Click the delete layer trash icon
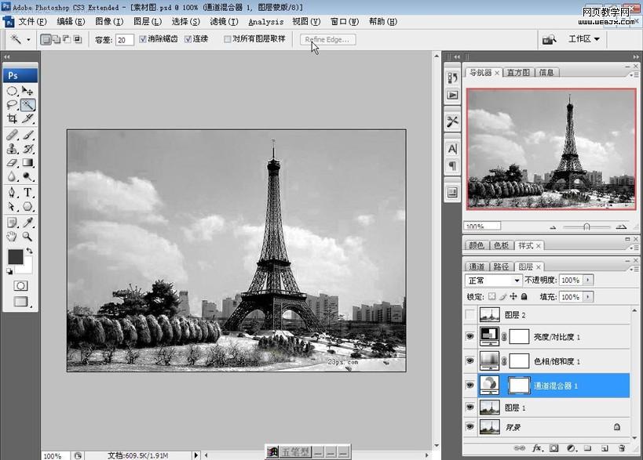The height and width of the screenshot is (460, 643). click(x=622, y=448)
